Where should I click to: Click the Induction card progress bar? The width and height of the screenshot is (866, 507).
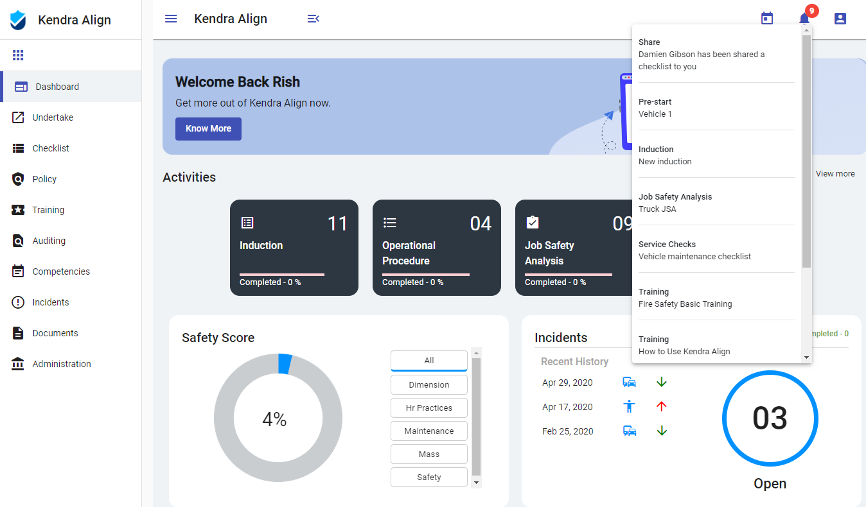click(282, 275)
